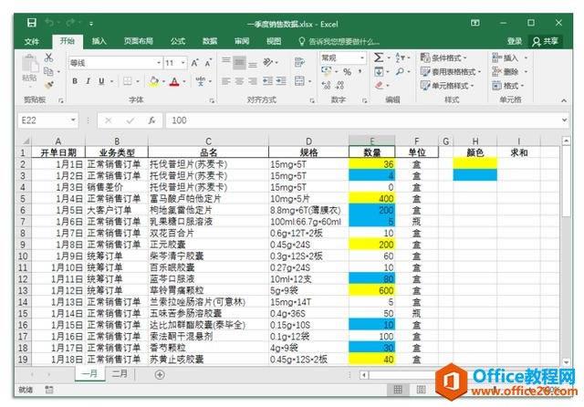Click the Fill down icon
This screenshot has height=407, width=584.
[379, 71]
